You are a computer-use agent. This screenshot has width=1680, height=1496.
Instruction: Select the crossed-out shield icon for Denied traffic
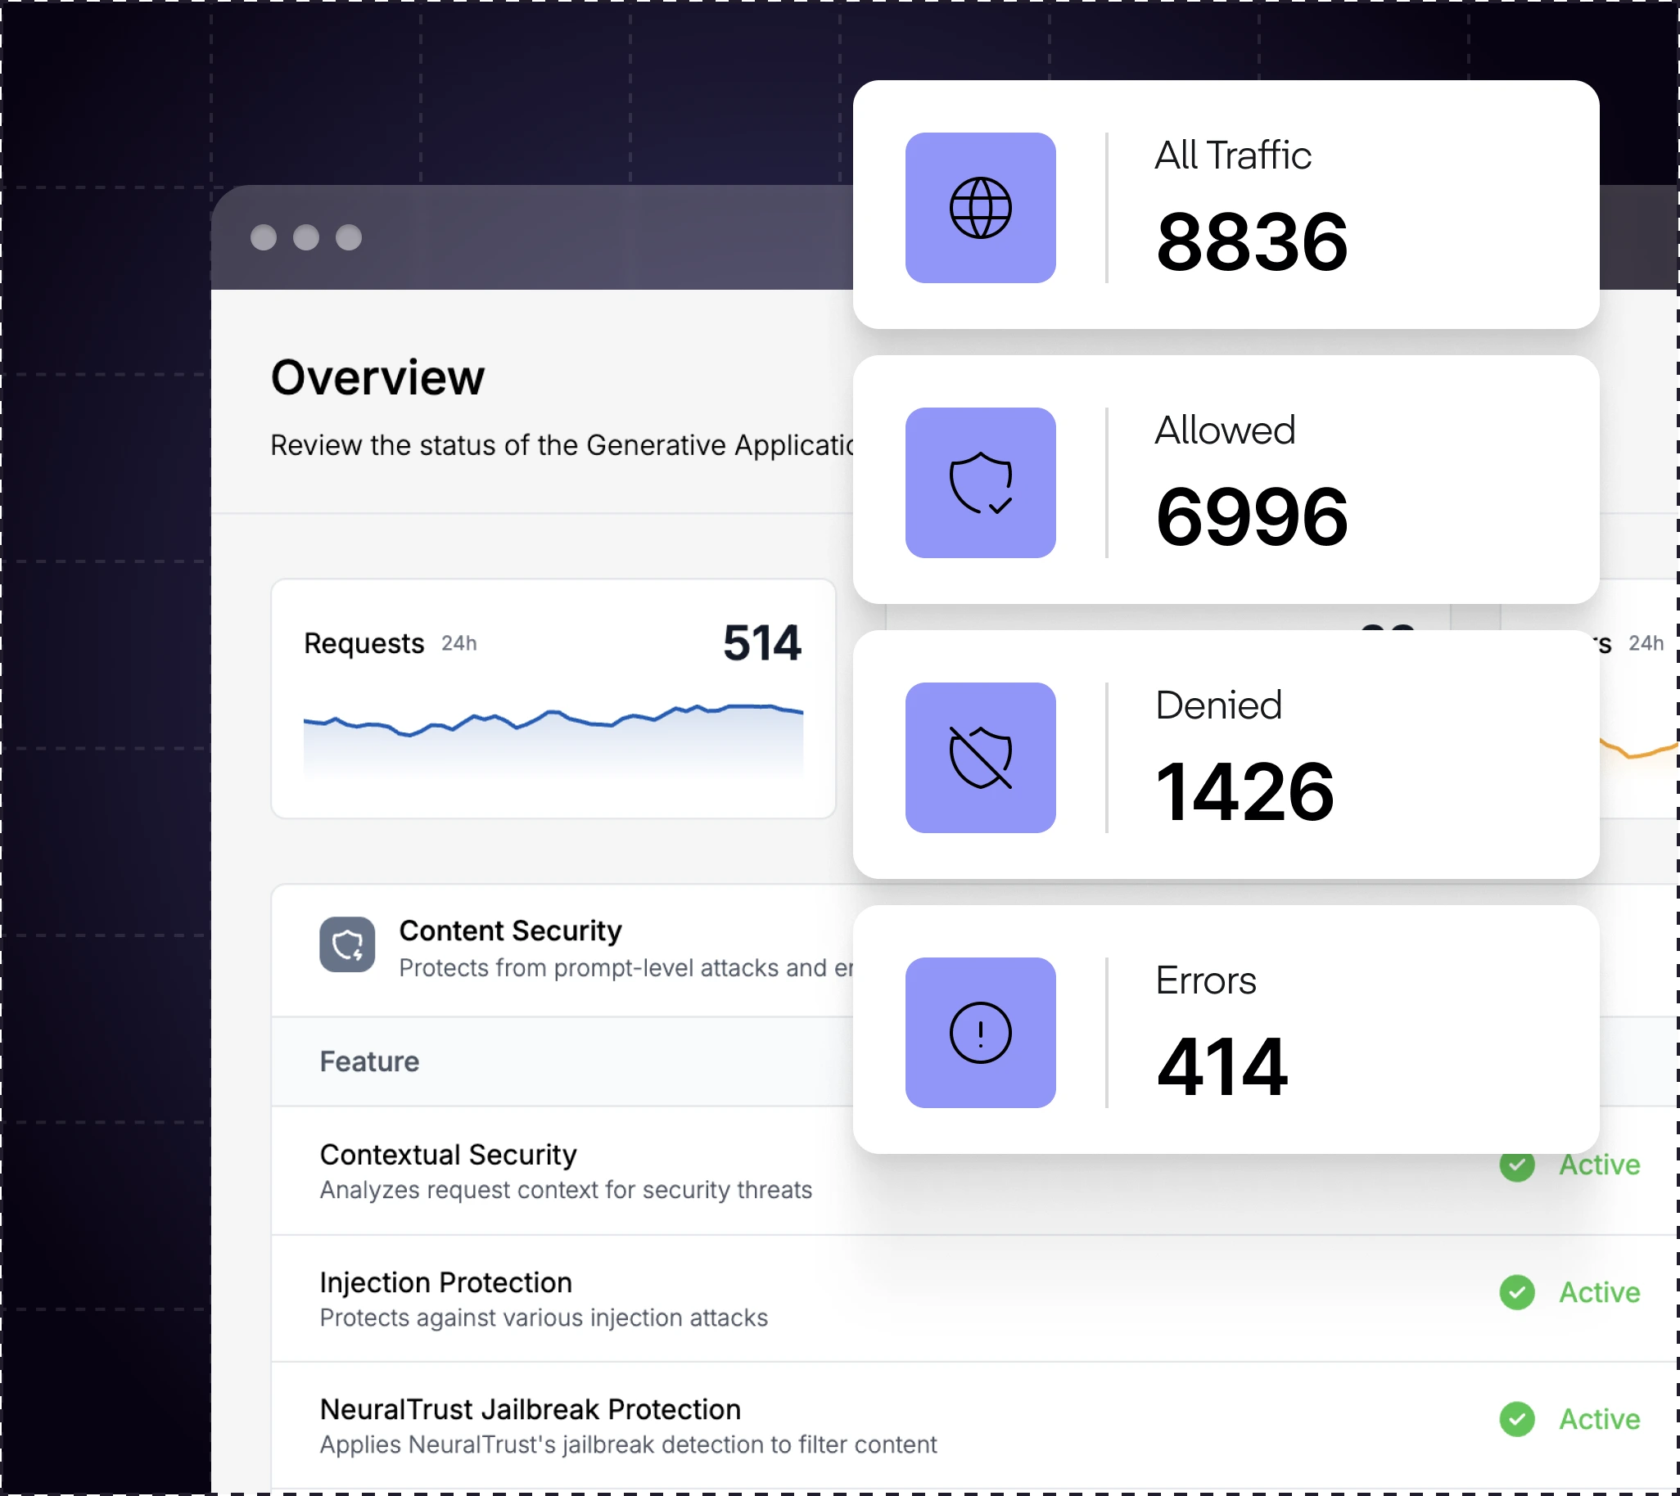point(978,758)
